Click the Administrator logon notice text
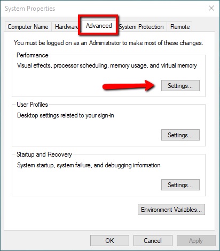 (x=108, y=43)
